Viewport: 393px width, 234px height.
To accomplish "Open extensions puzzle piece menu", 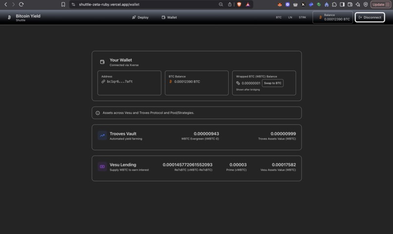I will click(334, 4).
